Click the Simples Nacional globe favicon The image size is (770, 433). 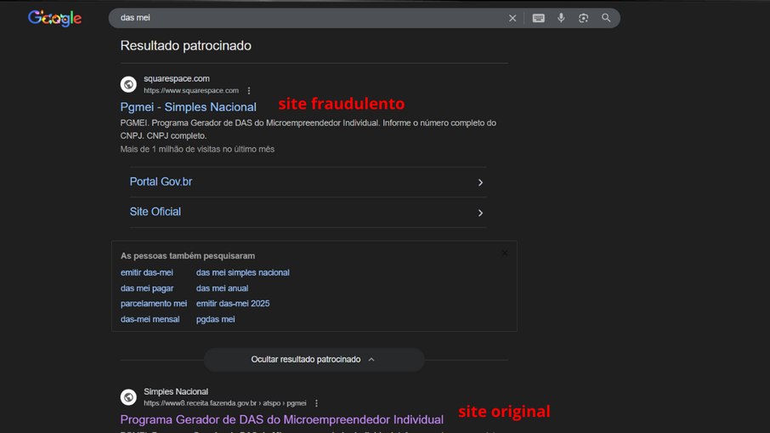(x=128, y=396)
